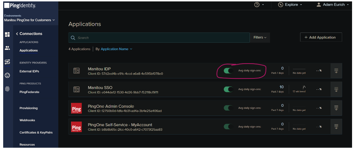
Task: Click the 10 sign-ons value for Manitou SSO
Action: [281, 87]
